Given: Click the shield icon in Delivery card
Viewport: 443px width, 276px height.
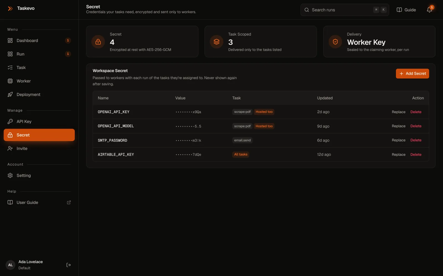Looking at the screenshot, I should pos(335,42).
